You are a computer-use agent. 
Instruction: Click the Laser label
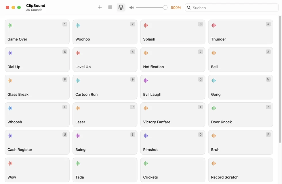(80, 122)
